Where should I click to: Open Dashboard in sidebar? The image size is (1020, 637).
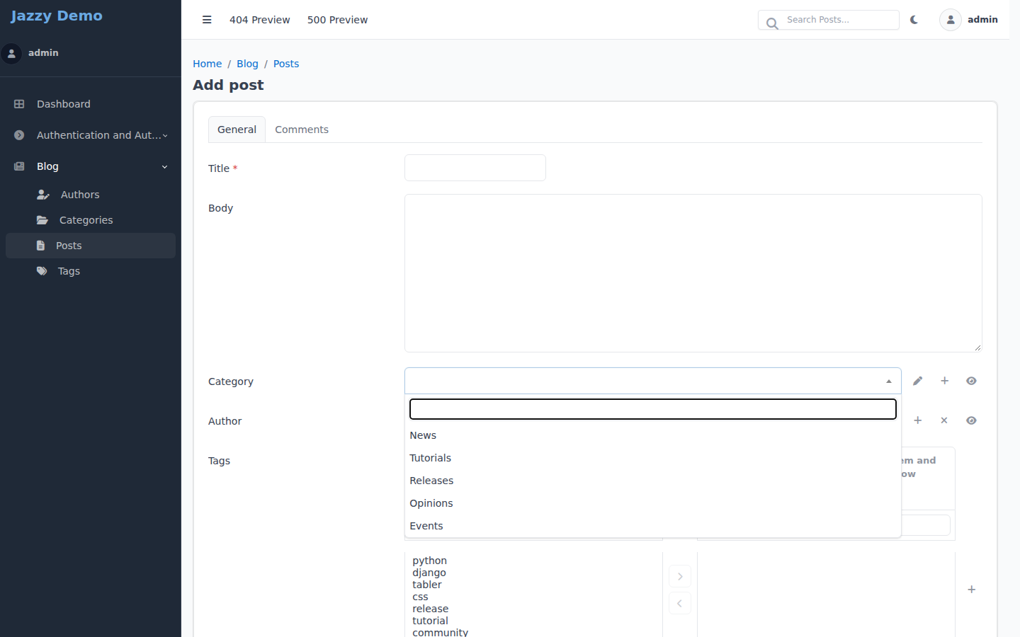[x=91, y=104]
